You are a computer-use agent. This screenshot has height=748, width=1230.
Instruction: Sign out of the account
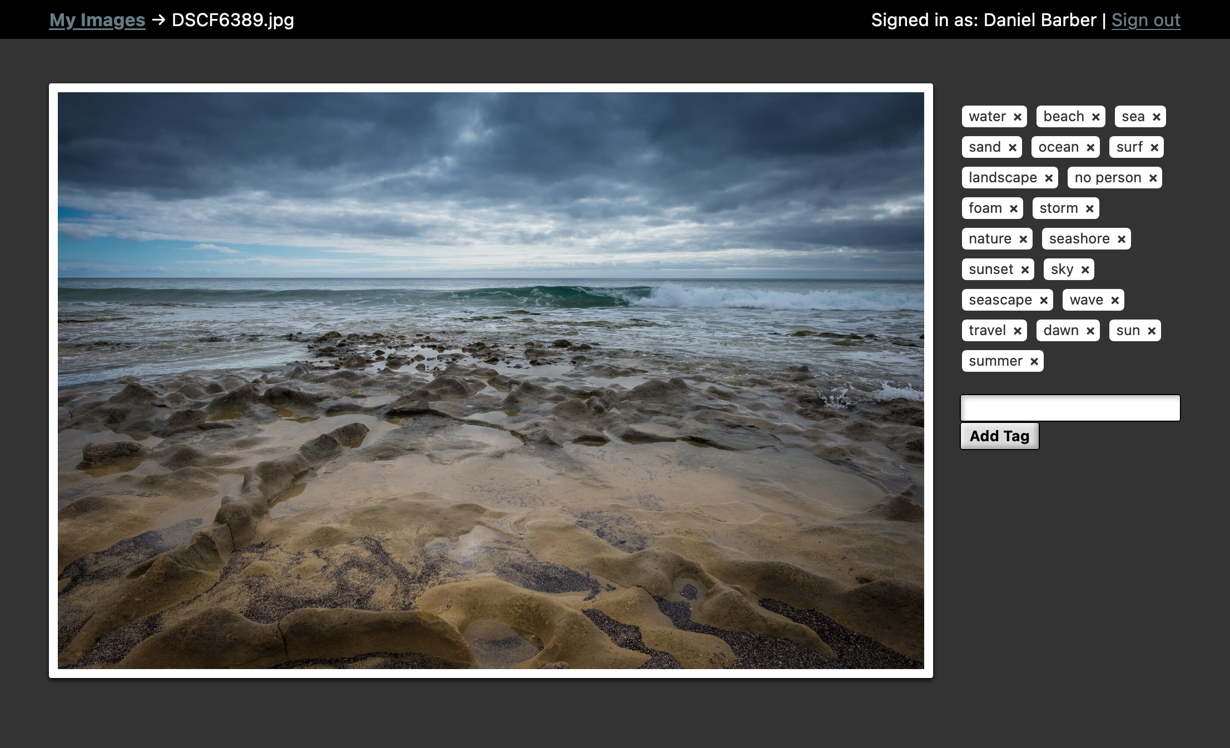1145,19
